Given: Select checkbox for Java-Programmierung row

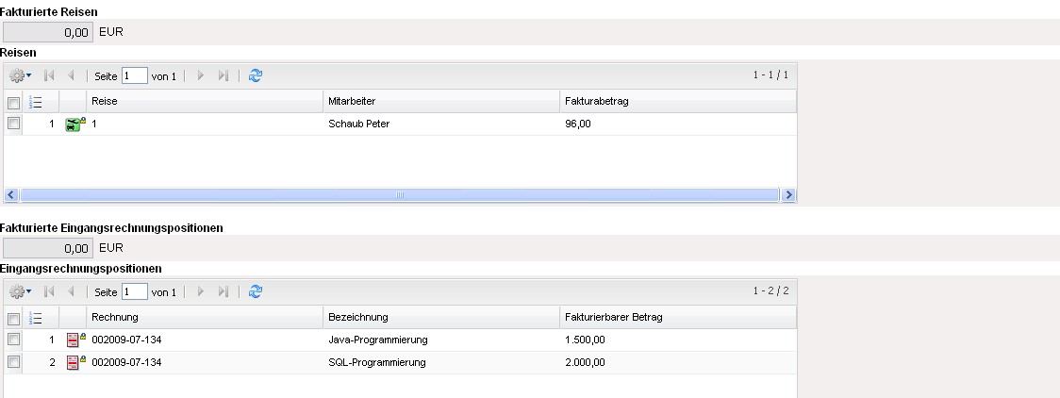Looking at the screenshot, I should (13, 340).
